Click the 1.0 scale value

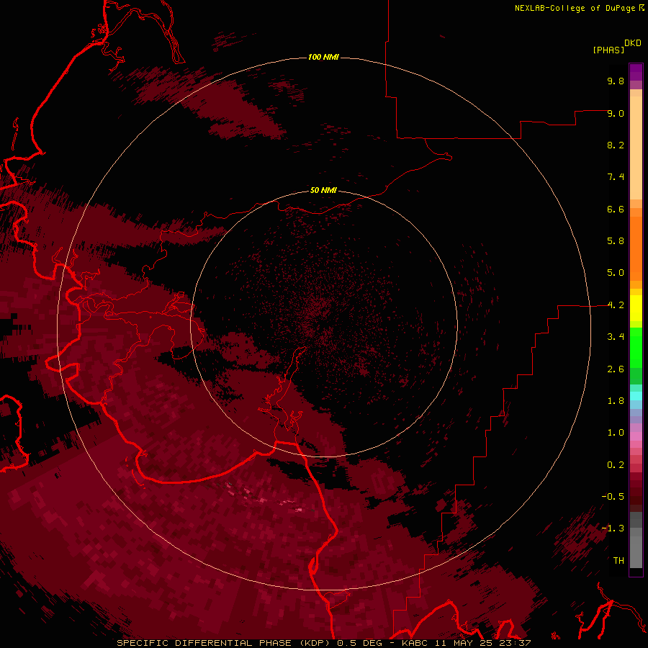point(616,433)
